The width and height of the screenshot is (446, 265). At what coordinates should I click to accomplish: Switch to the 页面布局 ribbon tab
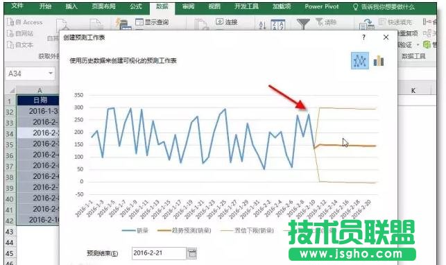tap(103, 6)
